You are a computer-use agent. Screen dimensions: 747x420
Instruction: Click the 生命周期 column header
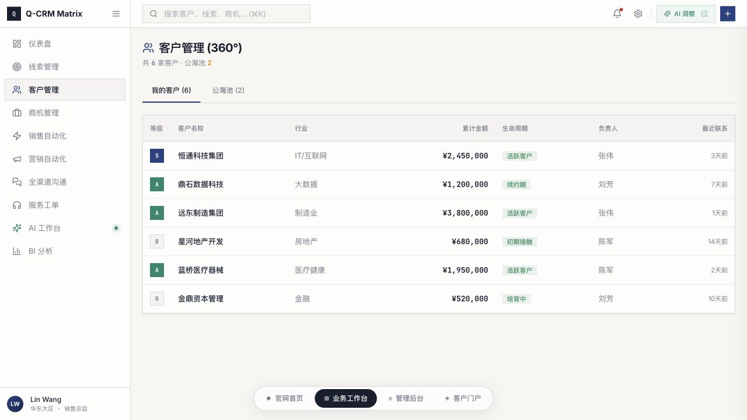pyautogui.click(x=515, y=128)
